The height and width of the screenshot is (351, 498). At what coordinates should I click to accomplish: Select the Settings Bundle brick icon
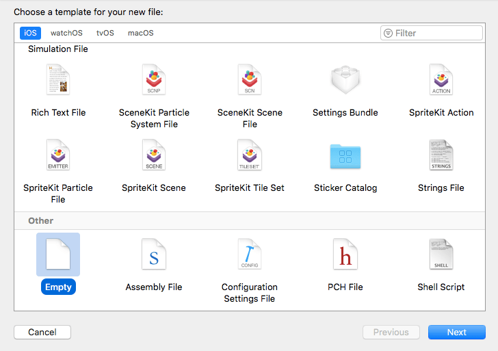(x=345, y=79)
